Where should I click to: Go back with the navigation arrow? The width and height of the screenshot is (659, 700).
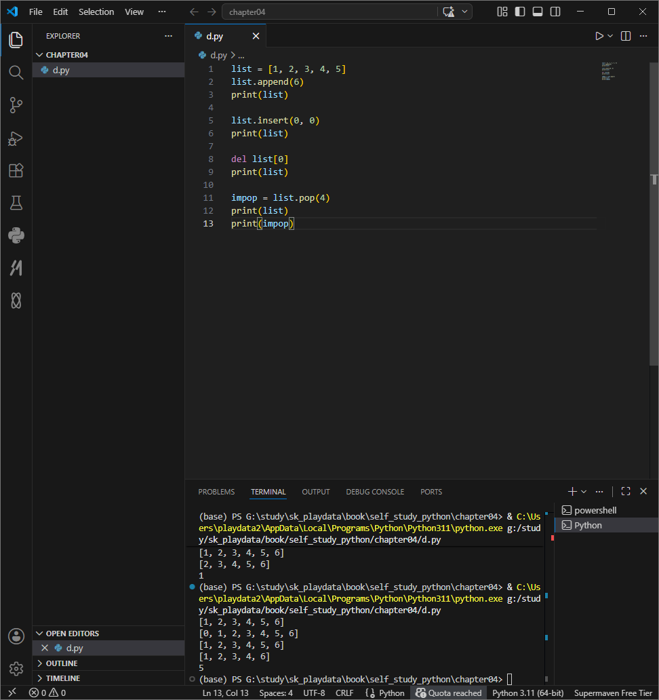tap(194, 12)
